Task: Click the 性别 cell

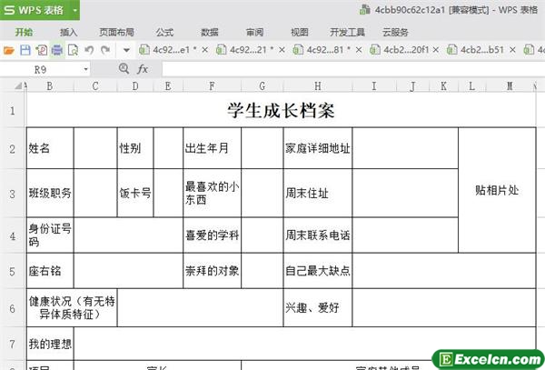Action: pyautogui.click(x=135, y=148)
